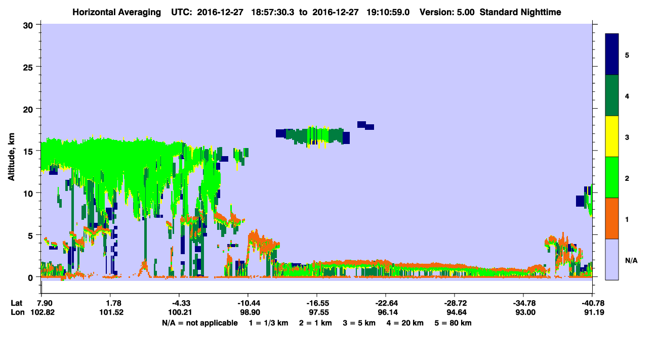
Task: Click longitude value '101.52'
Action: pyautogui.click(x=110, y=312)
